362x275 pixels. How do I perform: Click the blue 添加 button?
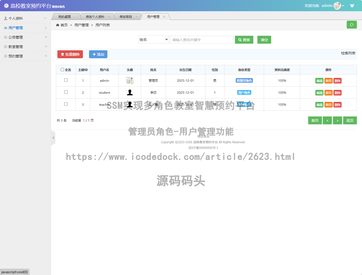98,54
